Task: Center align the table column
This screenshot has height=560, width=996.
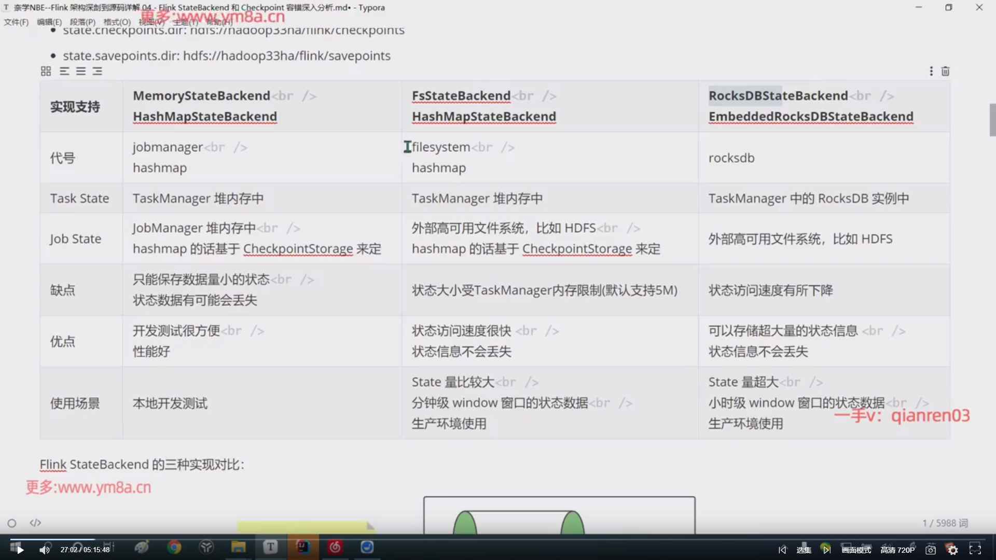Action: [81, 71]
